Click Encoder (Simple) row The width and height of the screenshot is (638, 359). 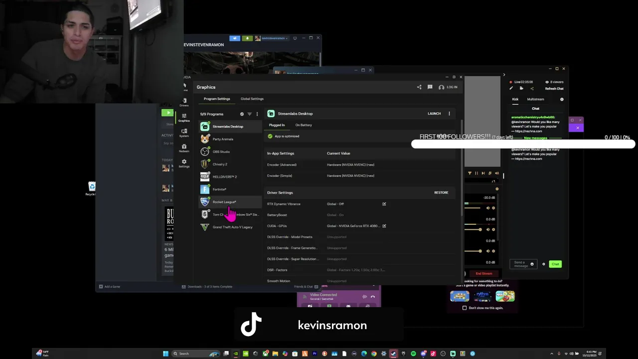click(x=360, y=176)
